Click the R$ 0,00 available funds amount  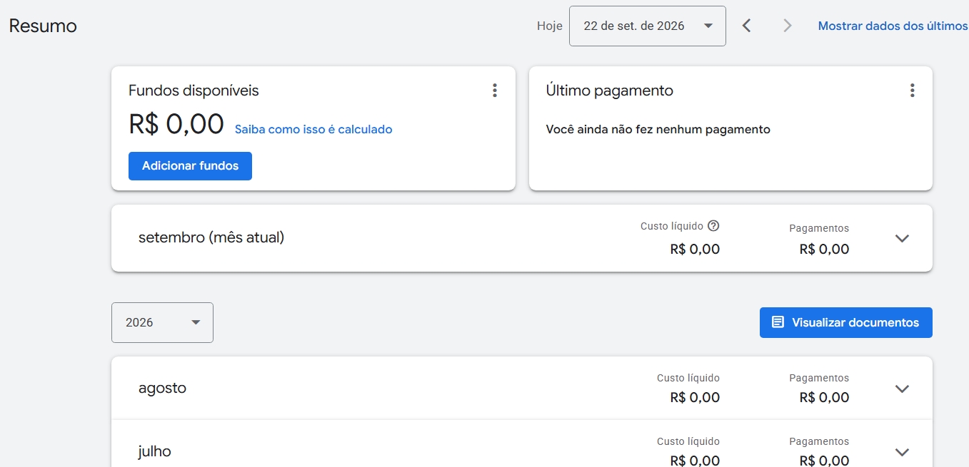pos(176,124)
